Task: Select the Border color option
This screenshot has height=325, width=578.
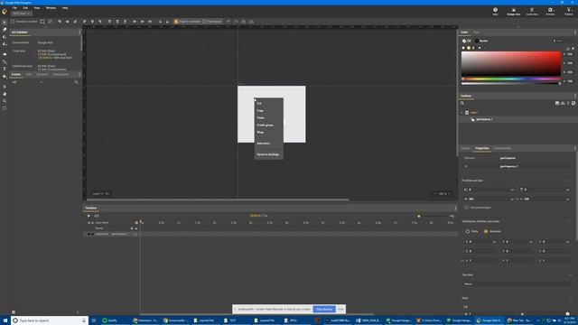Action: (x=481, y=41)
